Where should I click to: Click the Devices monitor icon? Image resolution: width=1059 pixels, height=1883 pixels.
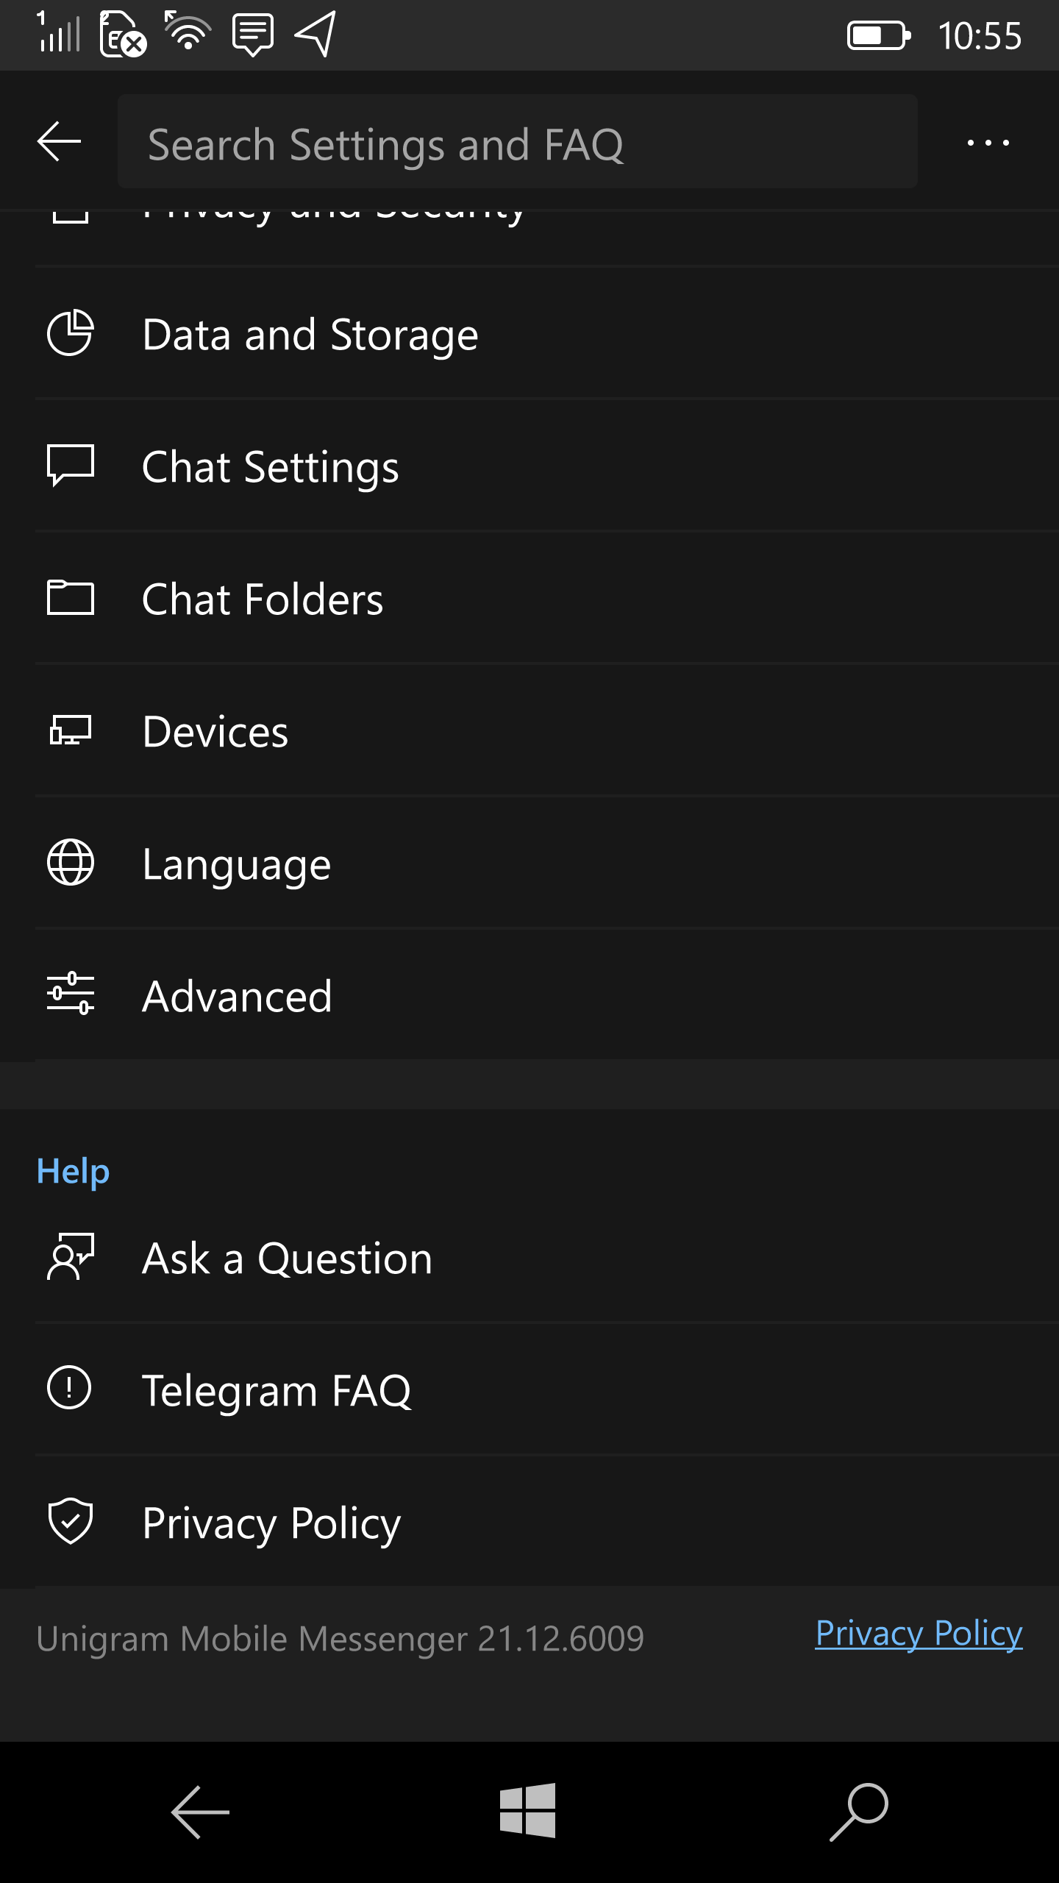tap(71, 730)
